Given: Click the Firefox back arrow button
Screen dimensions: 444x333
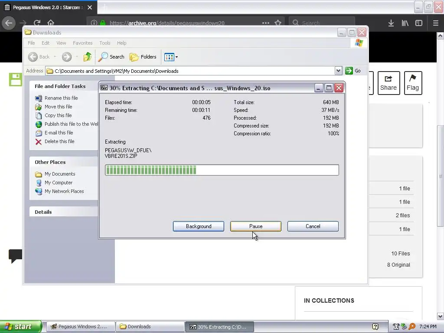Looking at the screenshot, I should tap(9, 23).
